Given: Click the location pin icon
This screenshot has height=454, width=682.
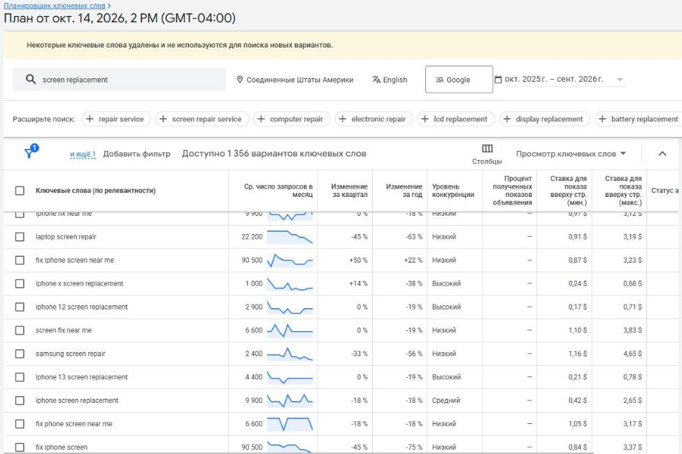Looking at the screenshot, I should (x=240, y=80).
